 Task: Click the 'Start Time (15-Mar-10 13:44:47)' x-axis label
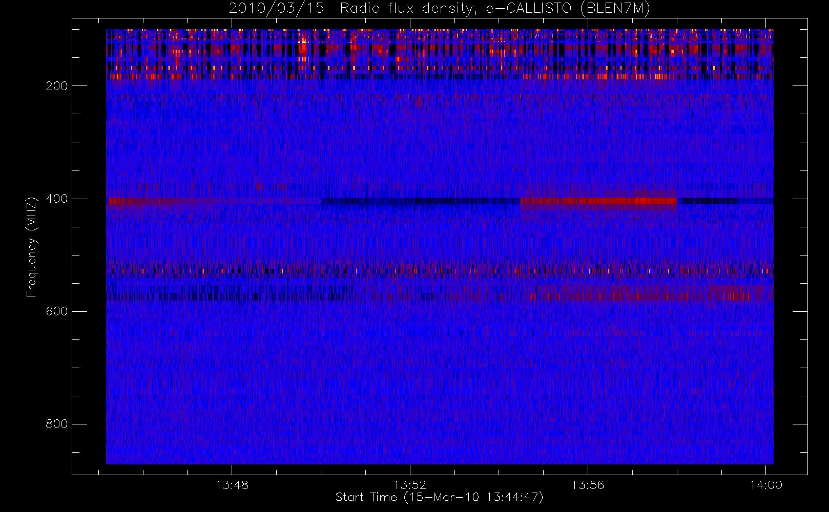click(439, 497)
